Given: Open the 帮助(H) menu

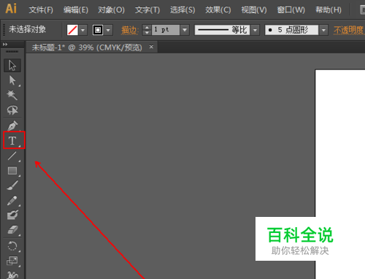Looking at the screenshot, I should tap(328, 9).
